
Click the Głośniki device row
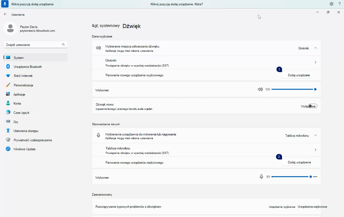coord(206,62)
